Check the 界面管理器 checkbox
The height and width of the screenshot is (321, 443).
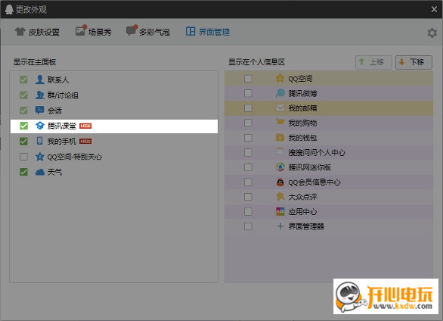(248, 226)
